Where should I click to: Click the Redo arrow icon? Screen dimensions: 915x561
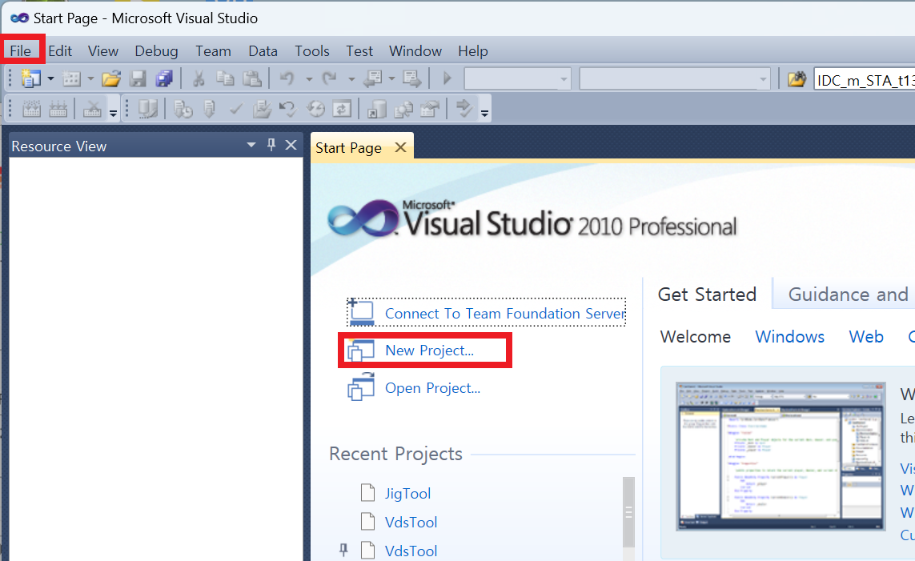330,78
